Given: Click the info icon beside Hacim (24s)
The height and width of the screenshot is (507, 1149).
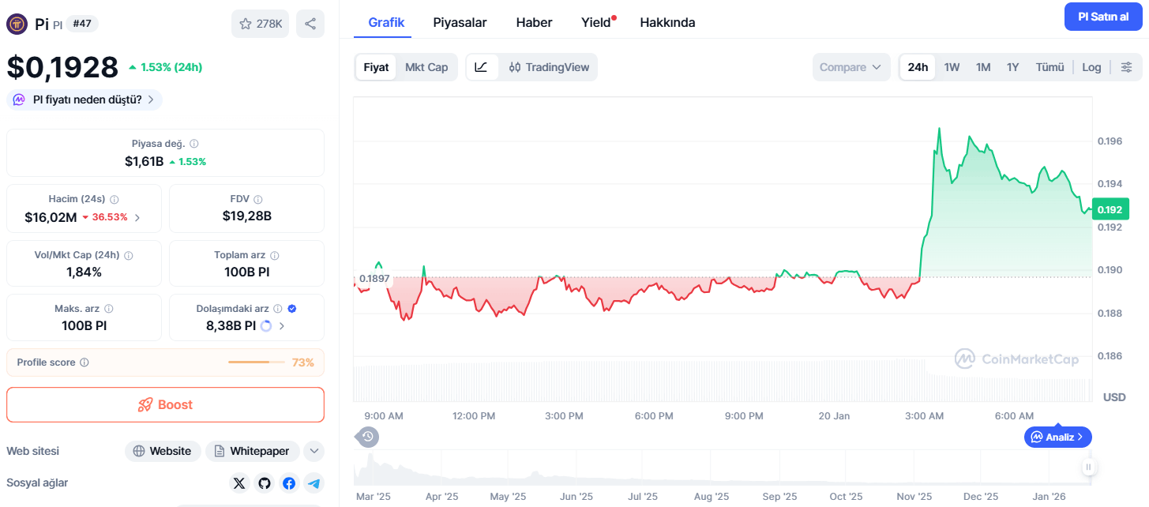Looking at the screenshot, I should click(114, 200).
